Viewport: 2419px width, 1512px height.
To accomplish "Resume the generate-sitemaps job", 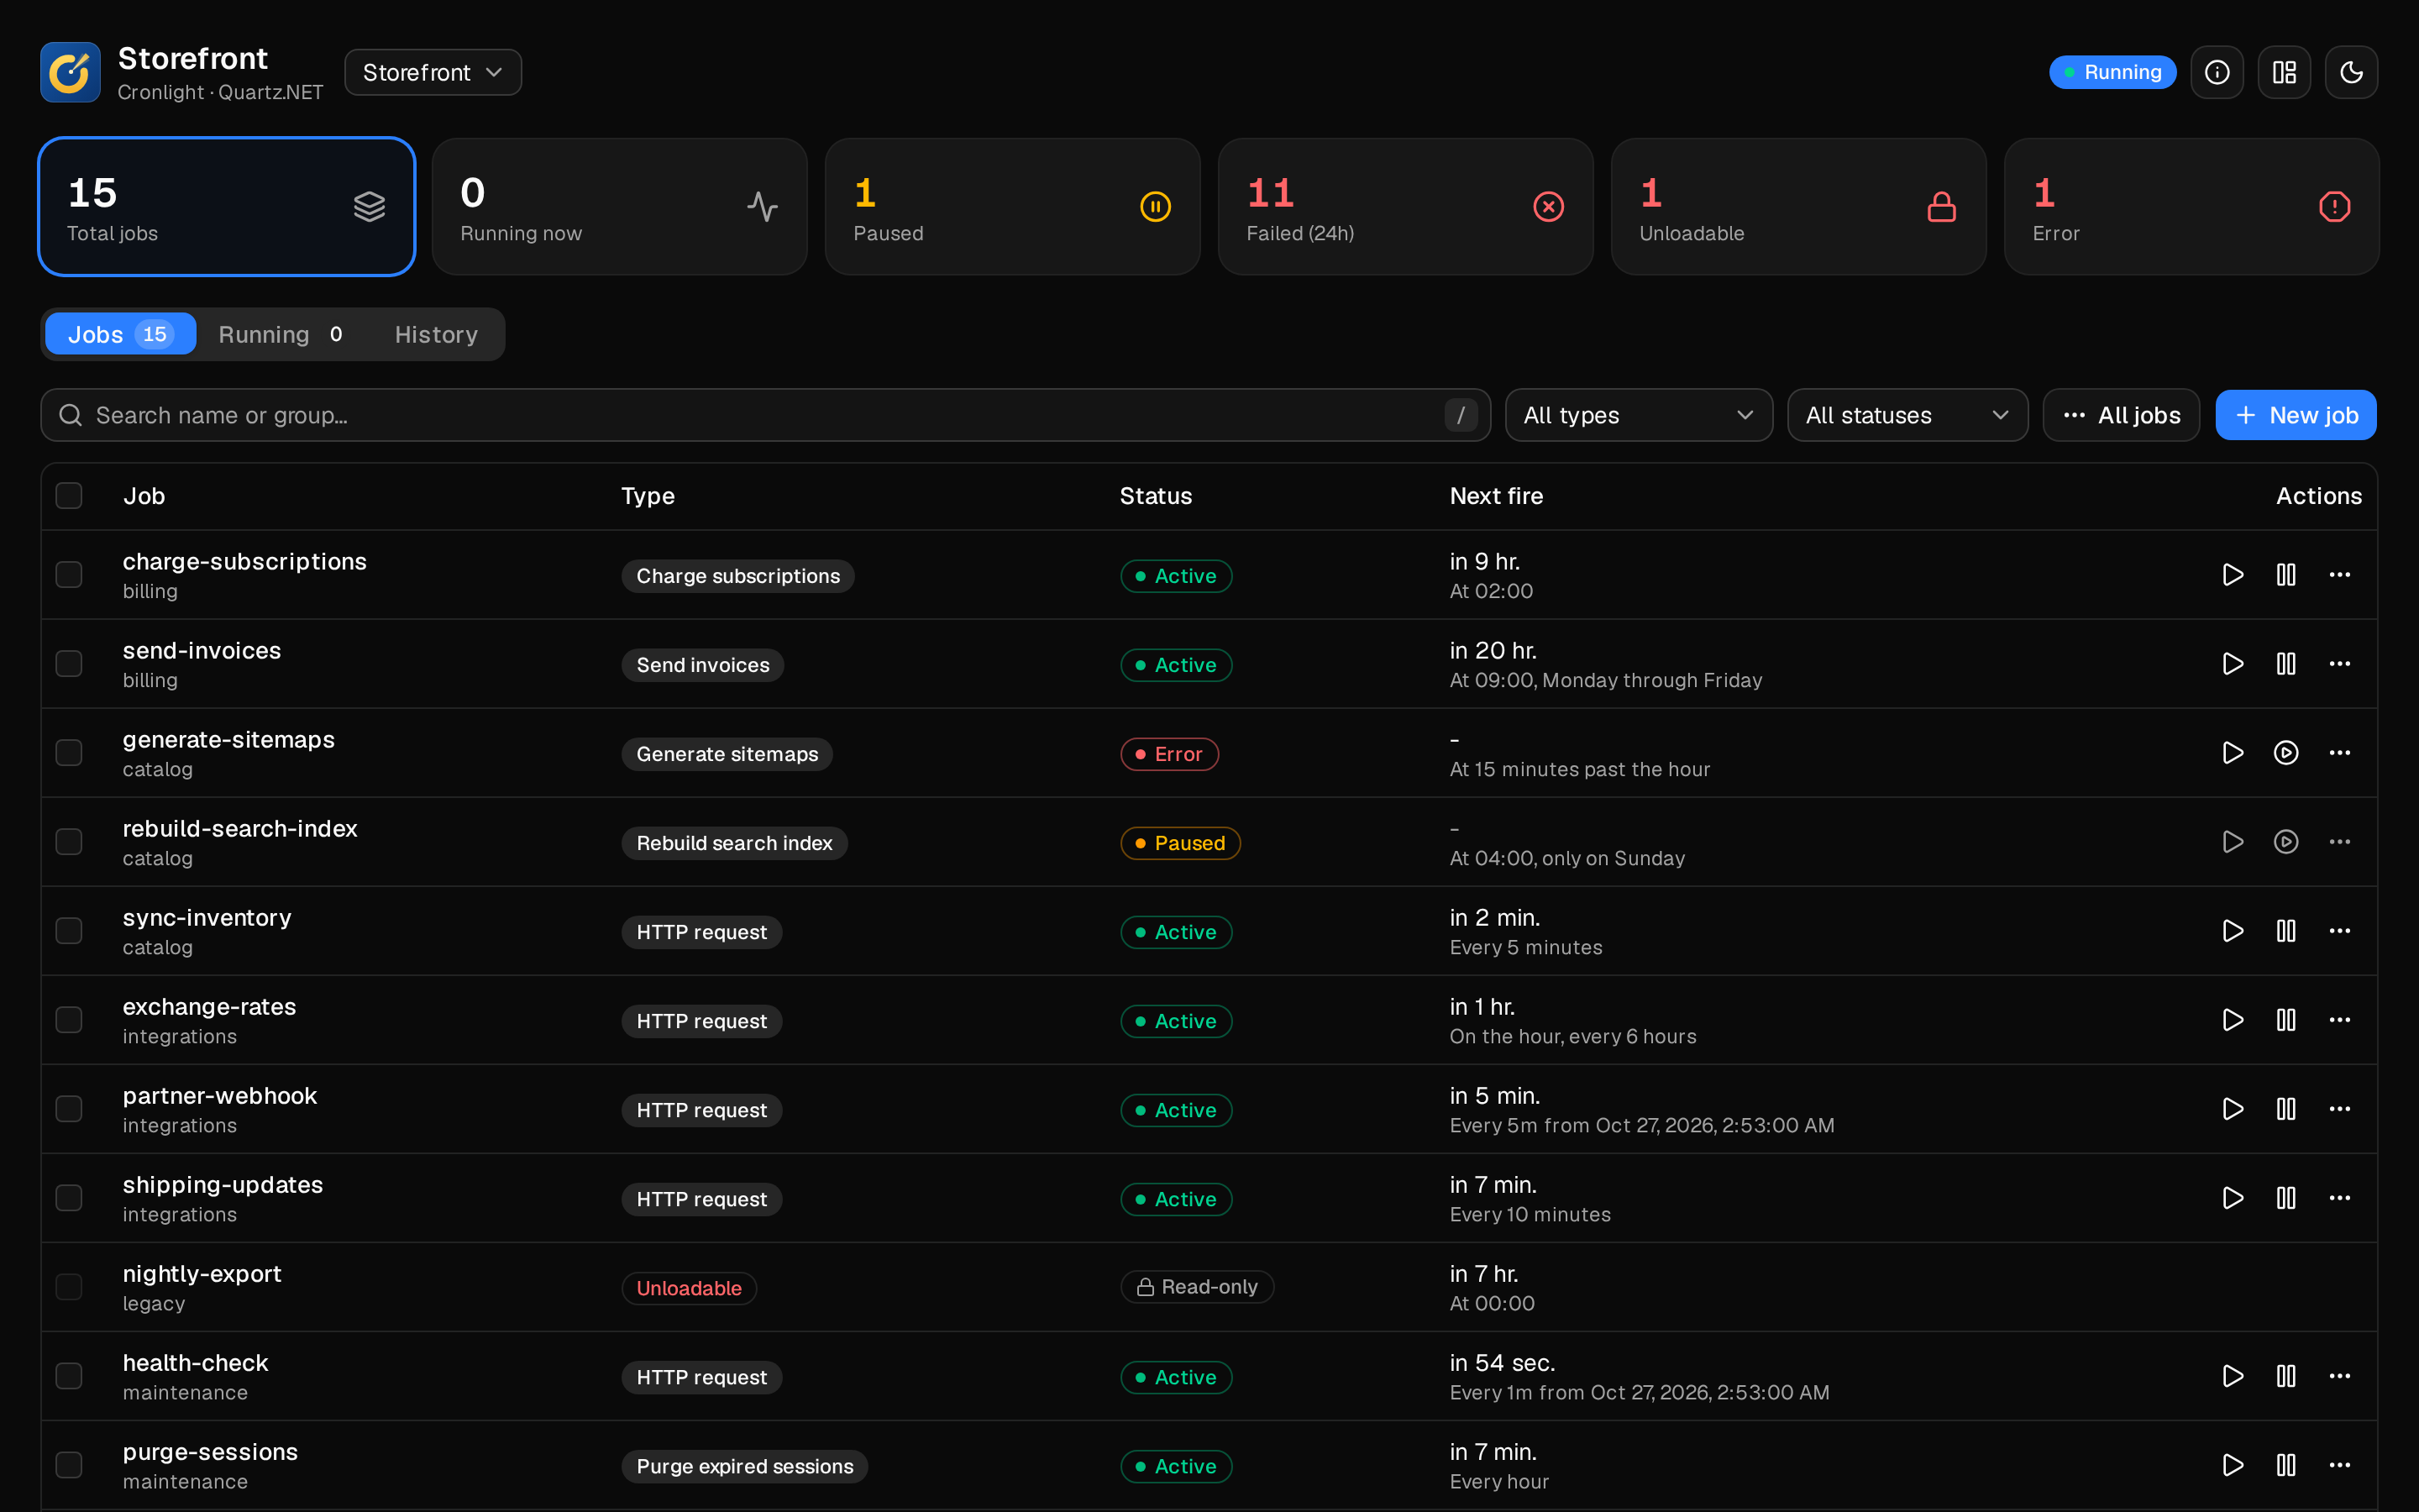I will pos(2285,753).
